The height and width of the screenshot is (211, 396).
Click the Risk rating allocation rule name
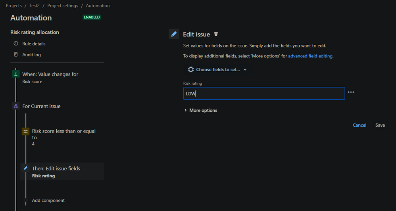tap(35, 32)
